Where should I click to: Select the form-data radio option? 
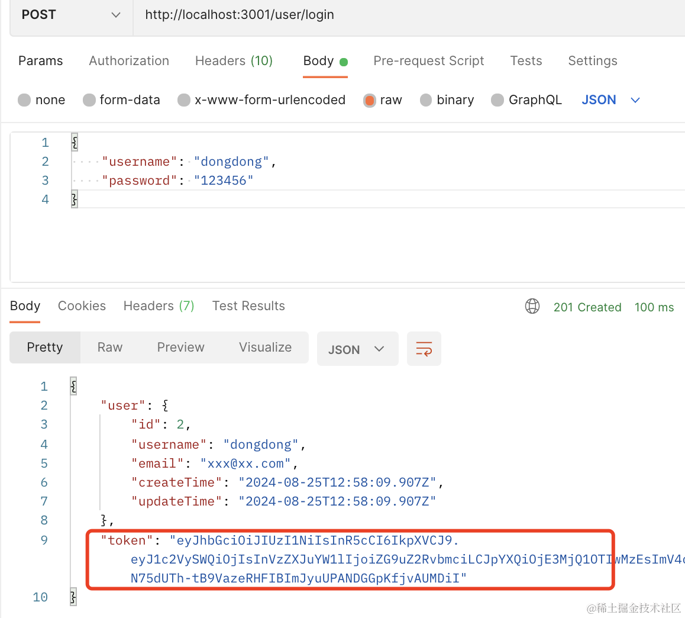[89, 100]
